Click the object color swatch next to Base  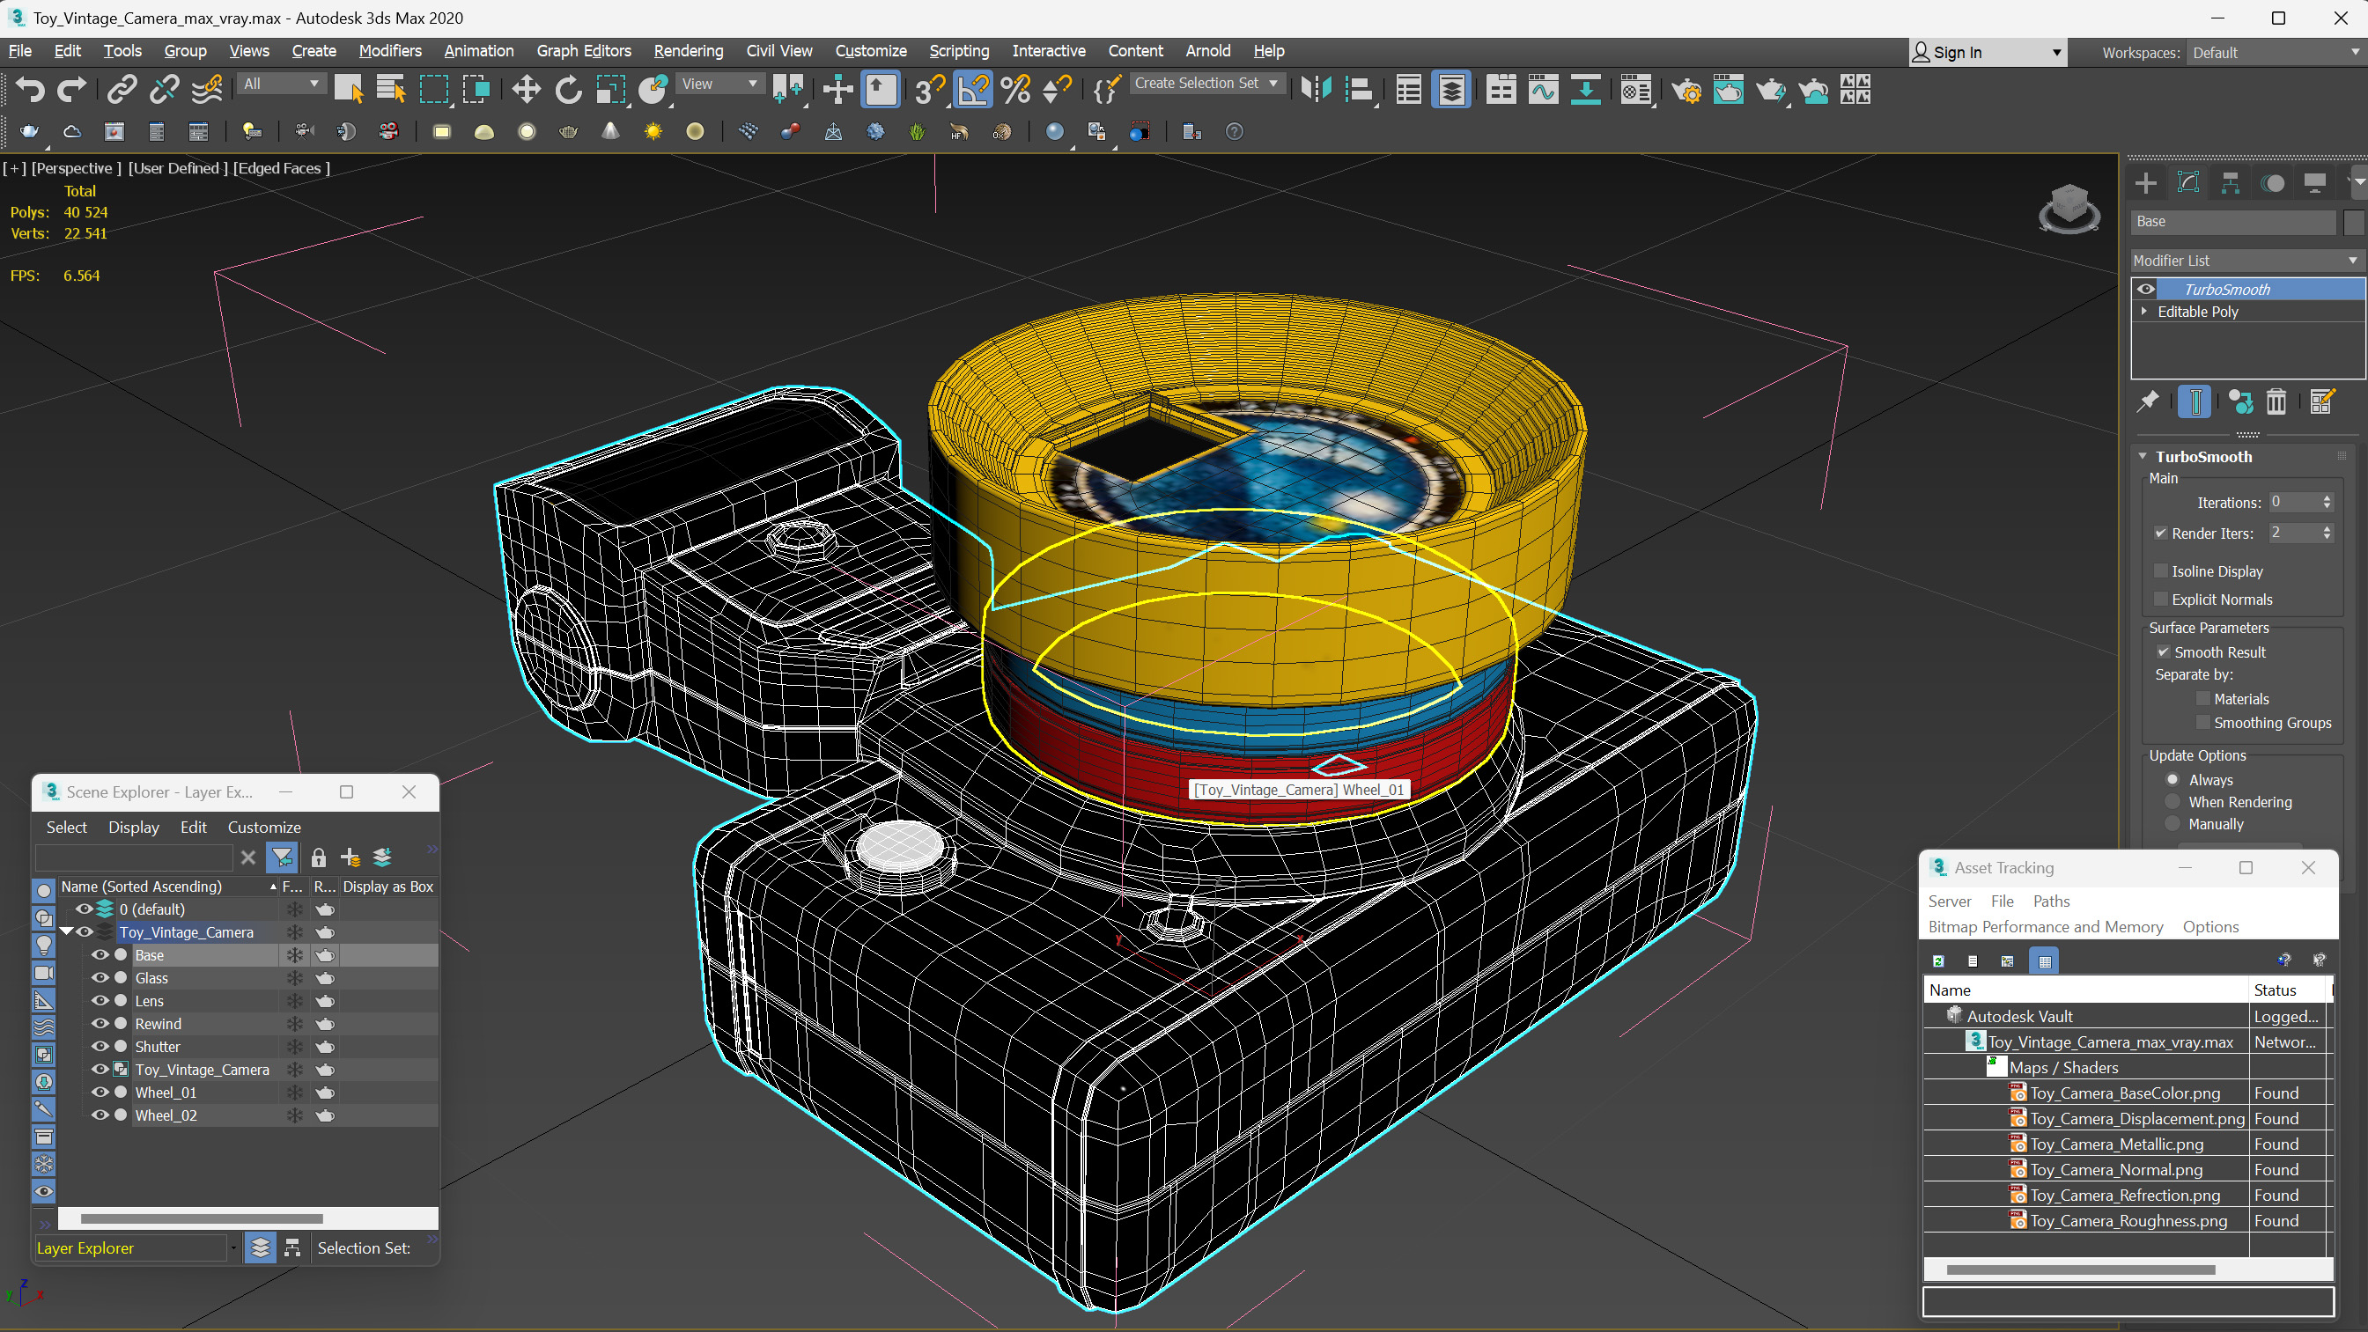pos(2352,222)
